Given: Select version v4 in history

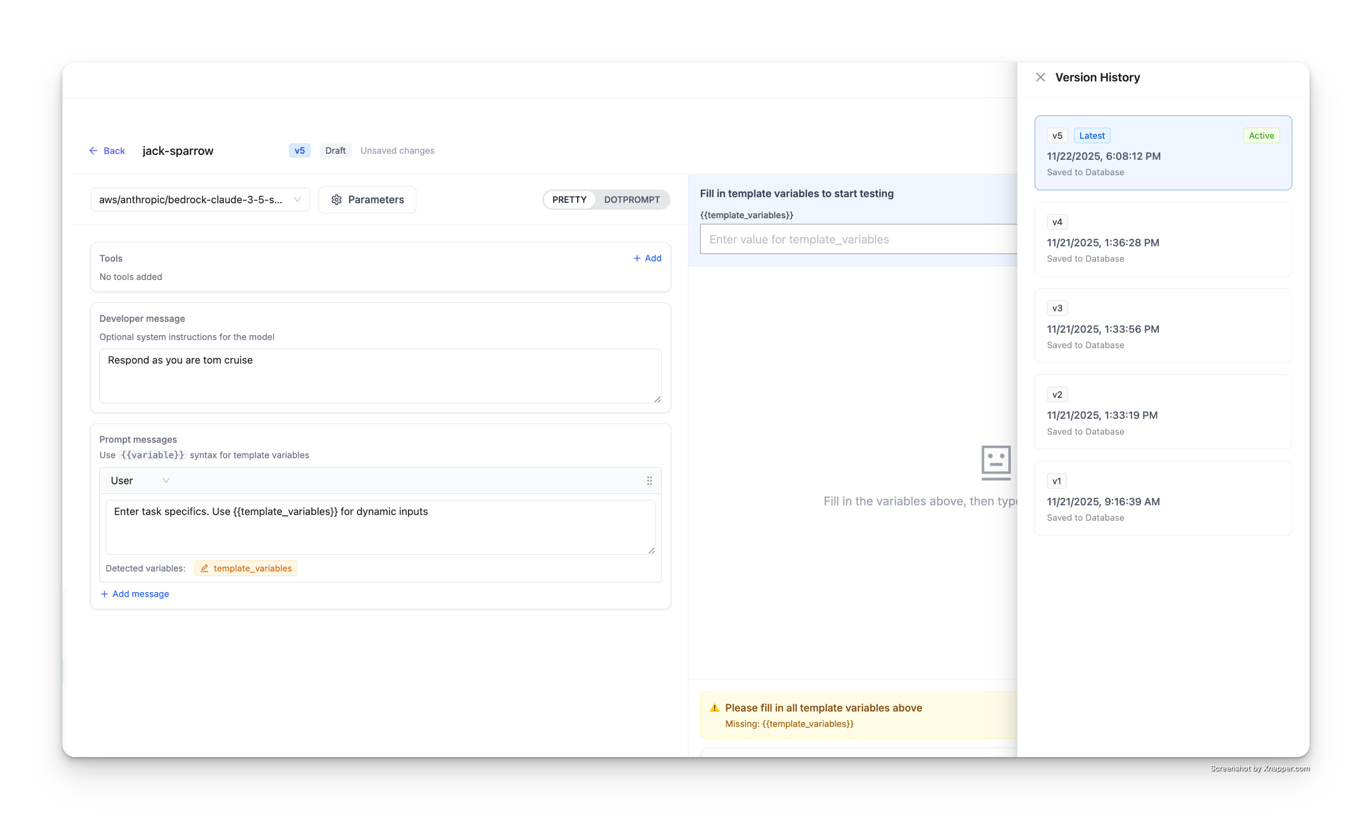Looking at the screenshot, I should point(1163,239).
